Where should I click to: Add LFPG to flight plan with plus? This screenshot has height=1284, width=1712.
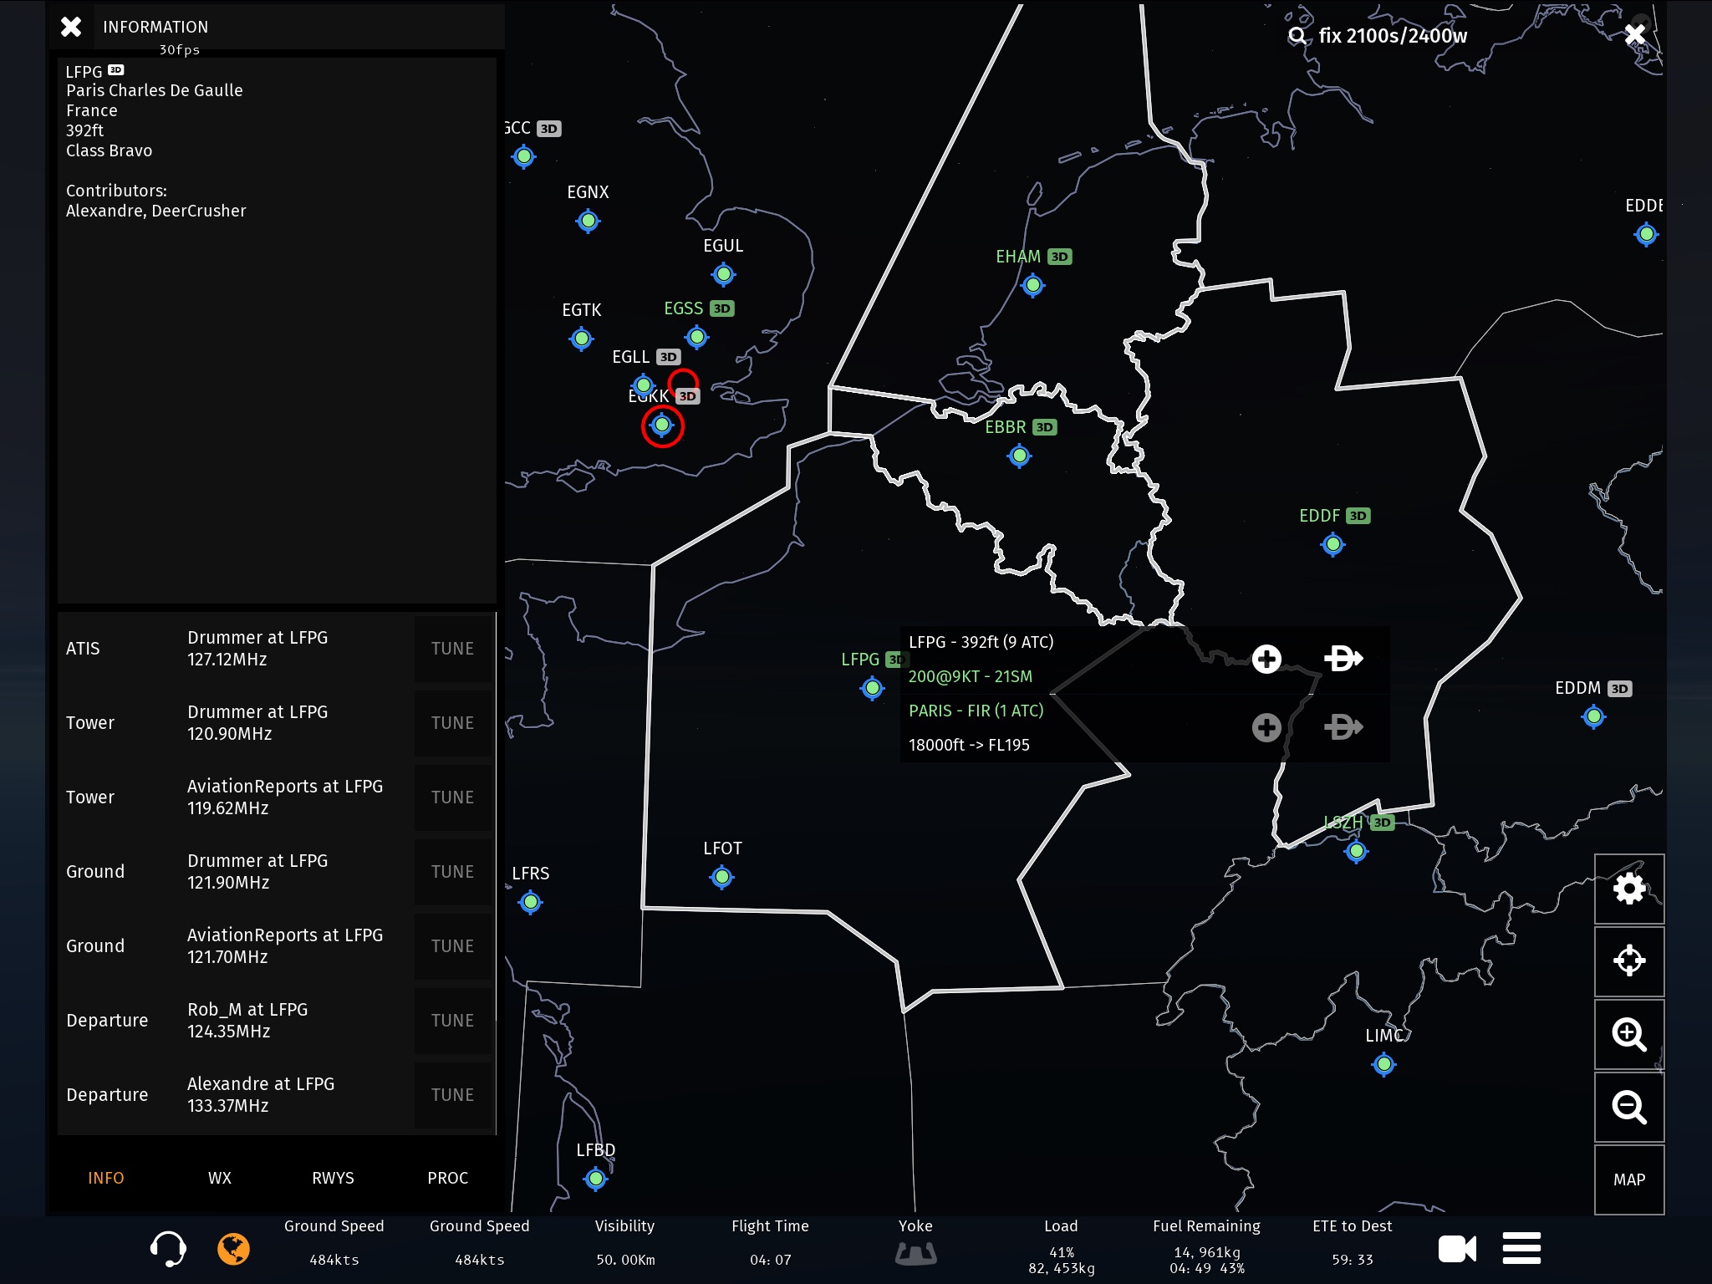1266,659
